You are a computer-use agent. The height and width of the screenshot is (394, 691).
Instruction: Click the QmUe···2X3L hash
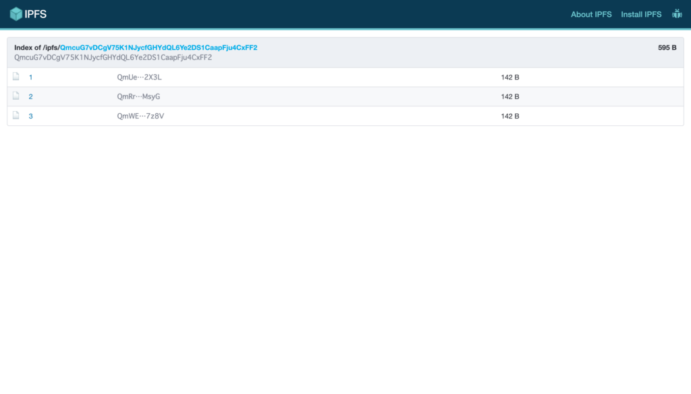(x=139, y=77)
